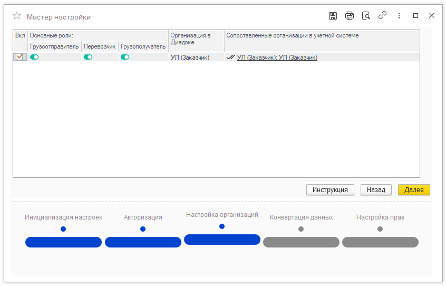
Task: Select the Инициализация настроек step label
Action: click(x=63, y=217)
